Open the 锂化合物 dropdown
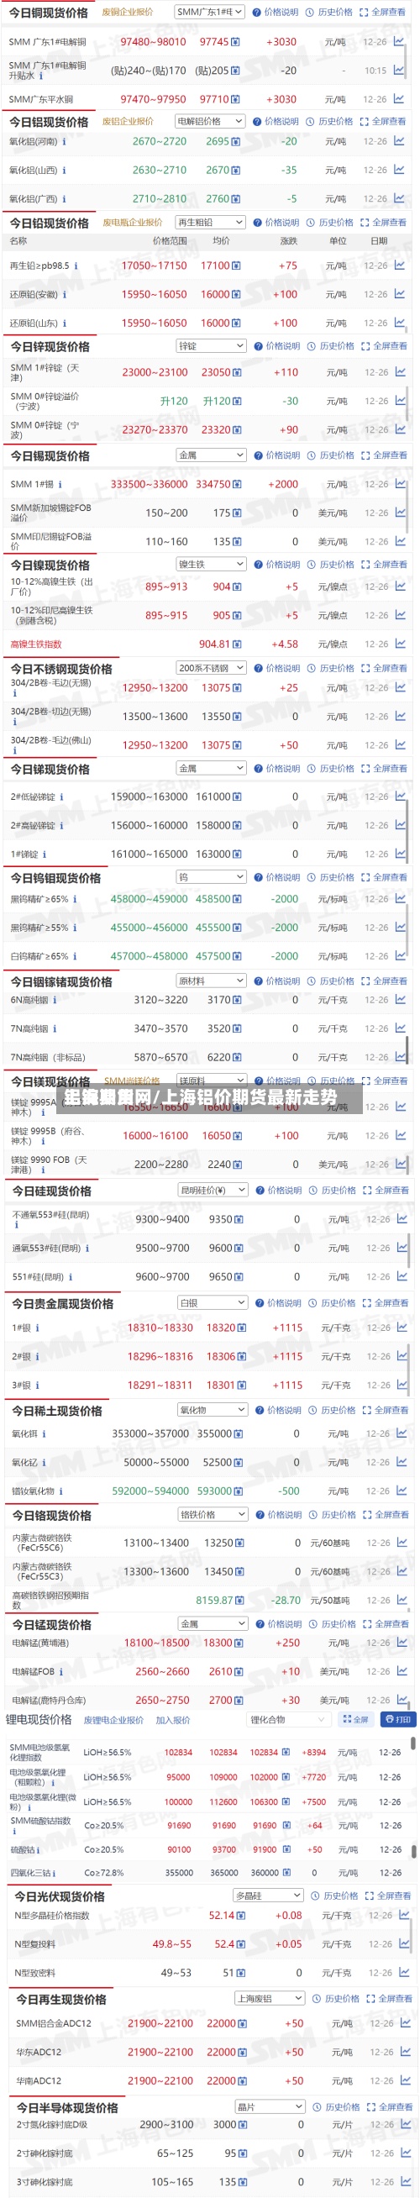 click(x=288, y=1719)
